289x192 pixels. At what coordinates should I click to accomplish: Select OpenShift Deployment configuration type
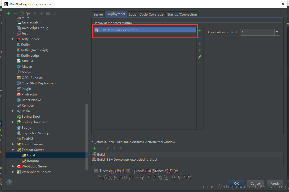pos(37,83)
